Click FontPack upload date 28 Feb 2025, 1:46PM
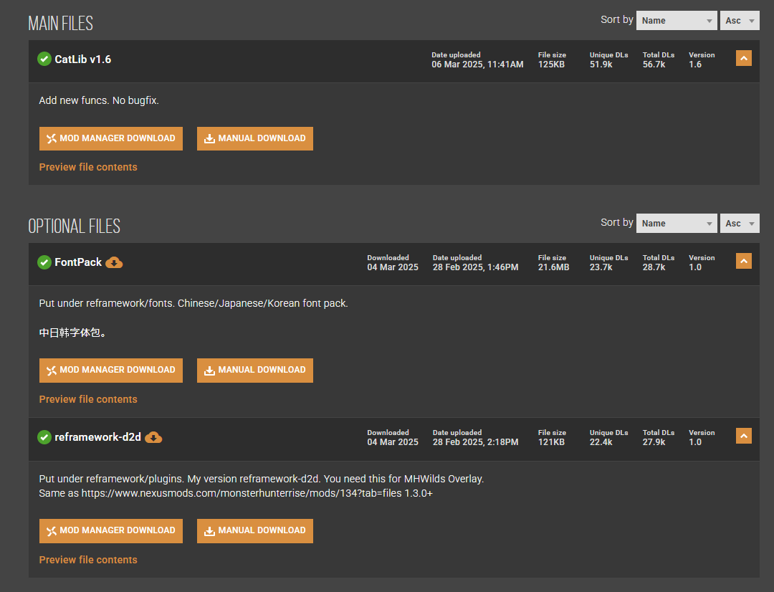This screenshot has height=592, width=774. pyautogui.click(x=475, y=267)
